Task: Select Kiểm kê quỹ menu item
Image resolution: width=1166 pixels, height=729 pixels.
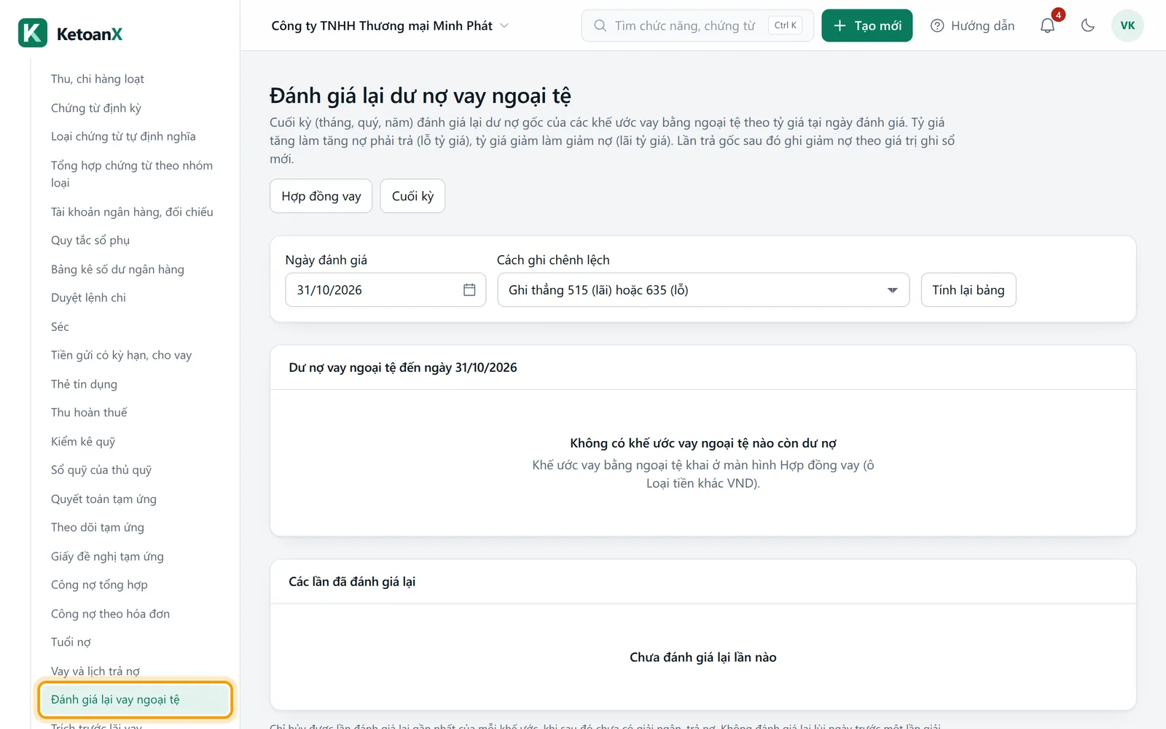Action: tap(83, 442)
